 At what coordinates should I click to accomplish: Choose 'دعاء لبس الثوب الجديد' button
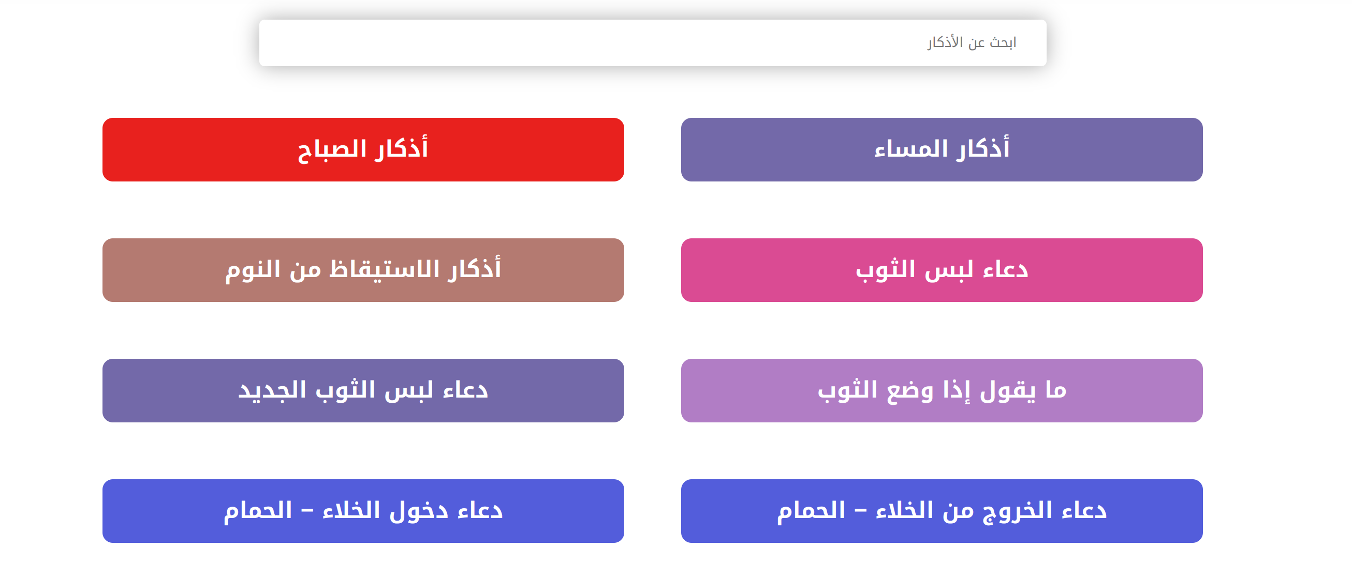[363, 390]
